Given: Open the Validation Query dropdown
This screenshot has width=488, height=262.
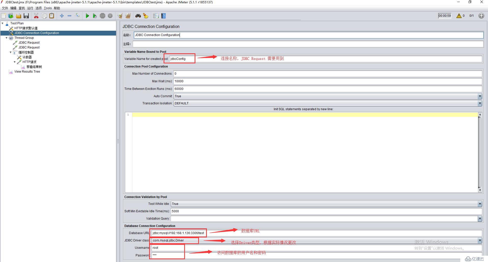Looking at the screenshot, I should tap(480, 219).
